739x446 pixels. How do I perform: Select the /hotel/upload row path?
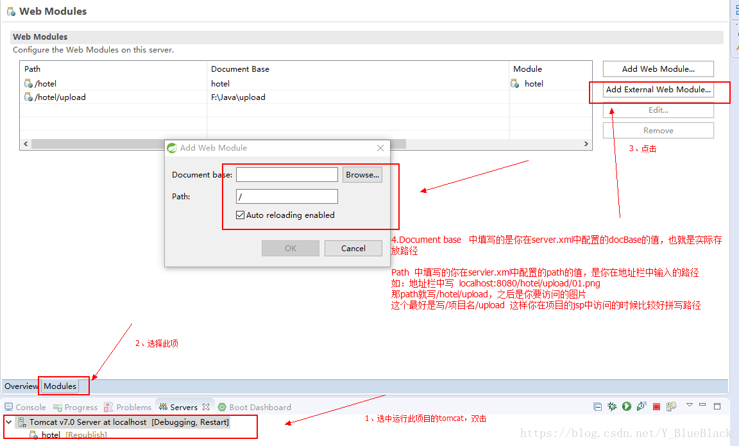[x=60, y=97]
